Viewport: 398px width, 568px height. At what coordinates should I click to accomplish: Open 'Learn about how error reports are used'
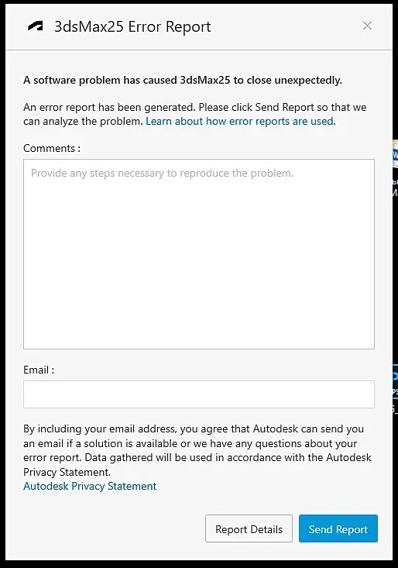(241, 121)
